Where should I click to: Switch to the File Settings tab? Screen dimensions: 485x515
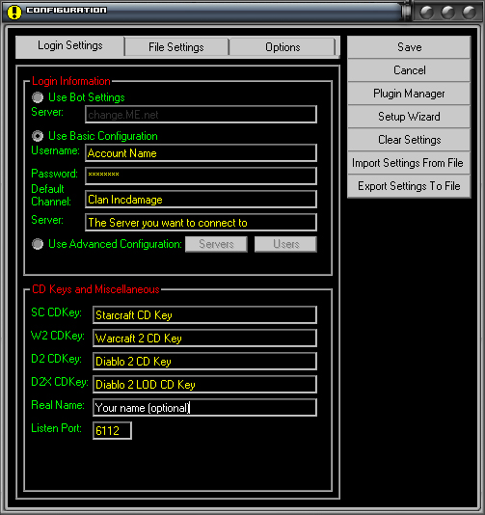(x=176, y=47)
